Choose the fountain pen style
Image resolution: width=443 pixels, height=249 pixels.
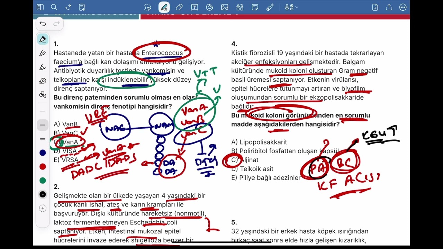[x=43, y=53]
